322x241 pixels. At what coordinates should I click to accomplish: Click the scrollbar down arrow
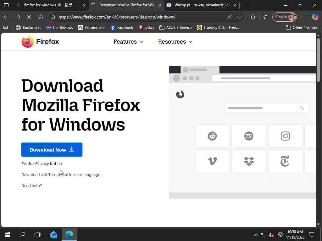tap(318, 224)
